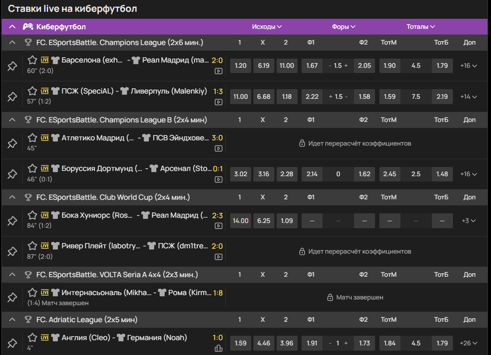Bet on draw at 6.68 in ПСЖ – Ливерпуль

pos(264,97)
